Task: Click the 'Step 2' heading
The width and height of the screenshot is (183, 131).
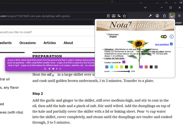Action: click(x=38, y=94)
